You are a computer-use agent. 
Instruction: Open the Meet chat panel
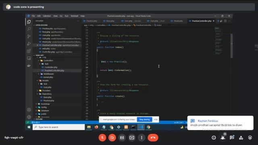tap(232, 138)
